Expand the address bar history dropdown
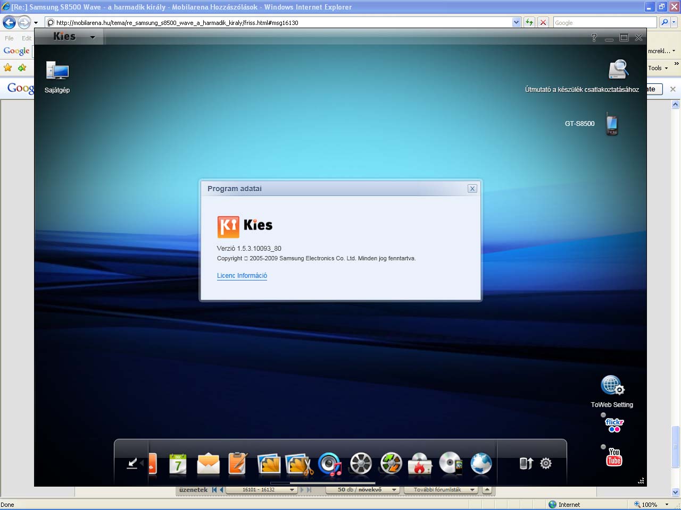The width and height of the screenshot is (681, 510). coord(516,22)
